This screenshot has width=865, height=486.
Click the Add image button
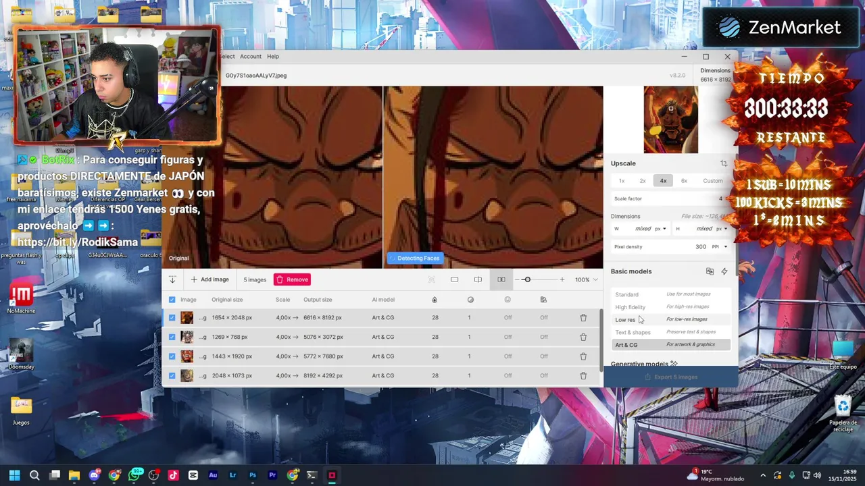(209, 279)
